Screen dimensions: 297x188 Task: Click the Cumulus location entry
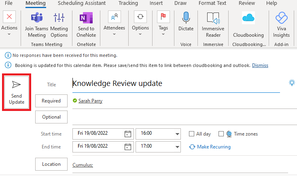[83, 165]
